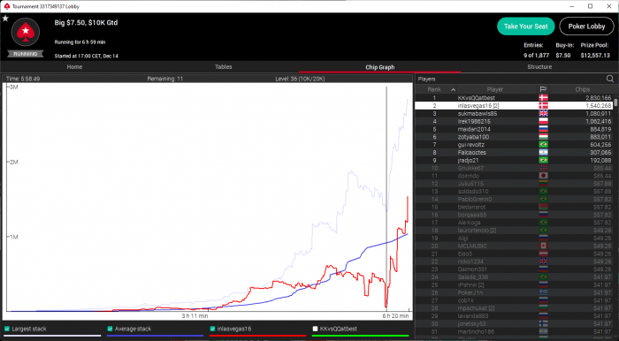Viewport: 619px width, 341px height.
Task: Sort list by Player column header
Action: [494, 89]
